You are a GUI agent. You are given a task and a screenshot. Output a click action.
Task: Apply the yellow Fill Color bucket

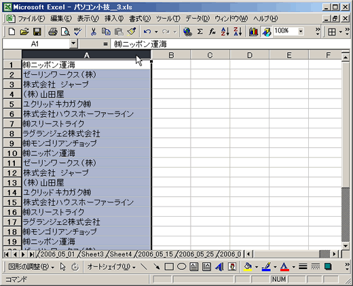point(248,267)
